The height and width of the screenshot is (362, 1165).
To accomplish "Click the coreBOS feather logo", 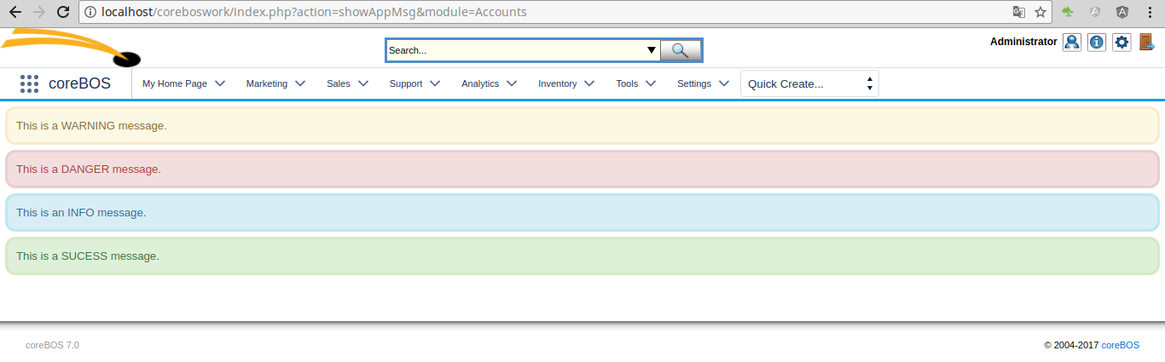I will pos(70,48).
